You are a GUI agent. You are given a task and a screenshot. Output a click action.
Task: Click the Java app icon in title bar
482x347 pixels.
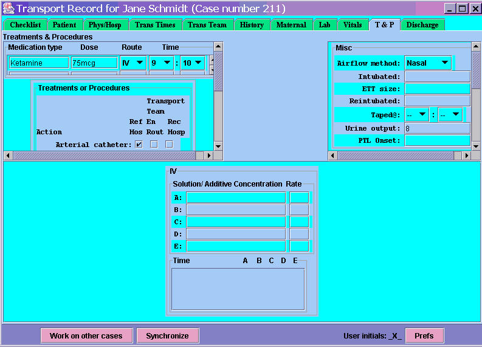coord(8,9)
